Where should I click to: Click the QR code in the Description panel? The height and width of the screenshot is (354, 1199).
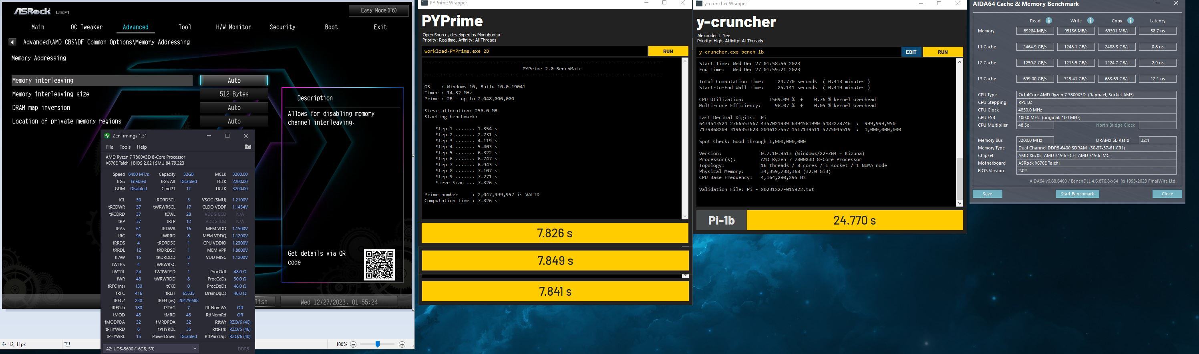tap(380, 265)
